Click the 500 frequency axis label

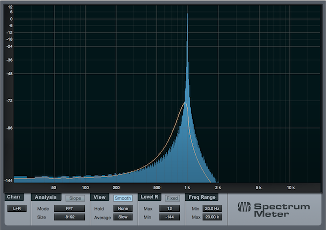(157, 188)
